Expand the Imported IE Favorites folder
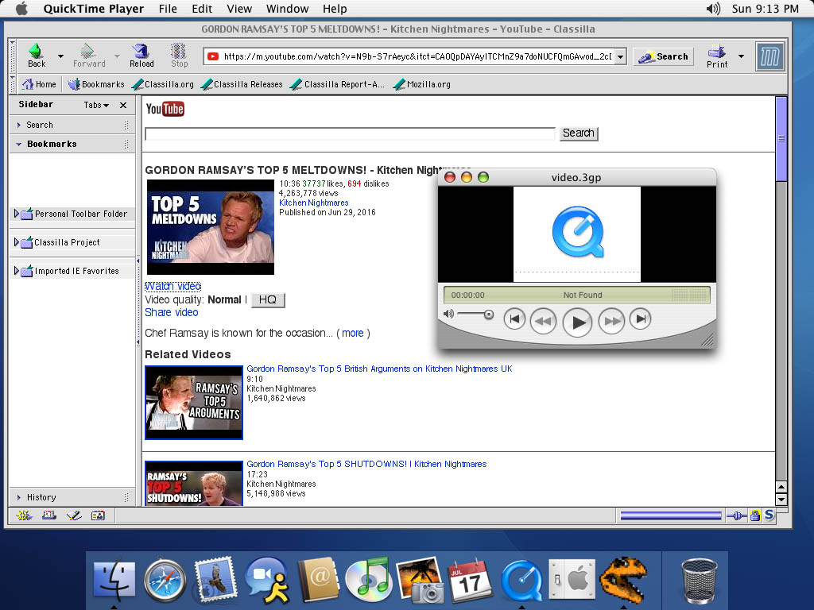Screen dimensions: 814x610 coord(16,270)
